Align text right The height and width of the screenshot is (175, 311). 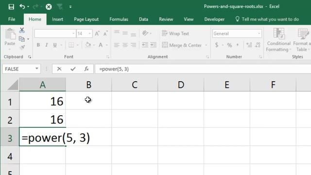click(x=133, y=45)
